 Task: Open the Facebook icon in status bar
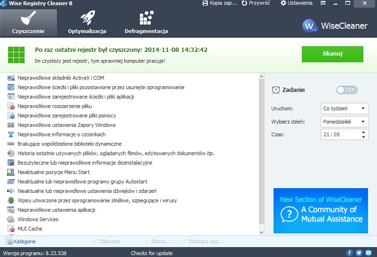click(349, 253)
